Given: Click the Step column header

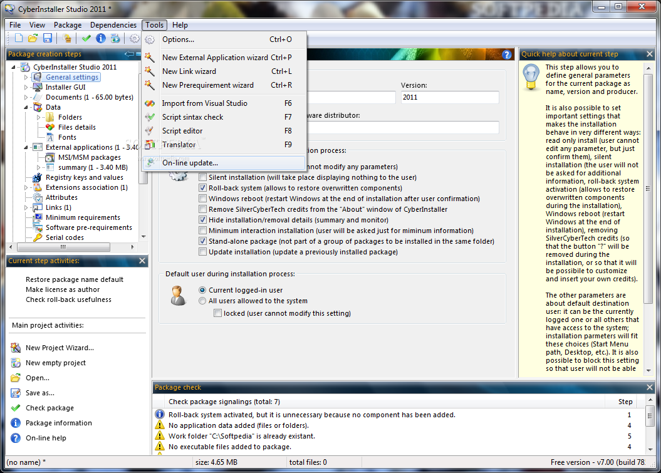Looking at the screenshot, I should click(x=625, y=402).
